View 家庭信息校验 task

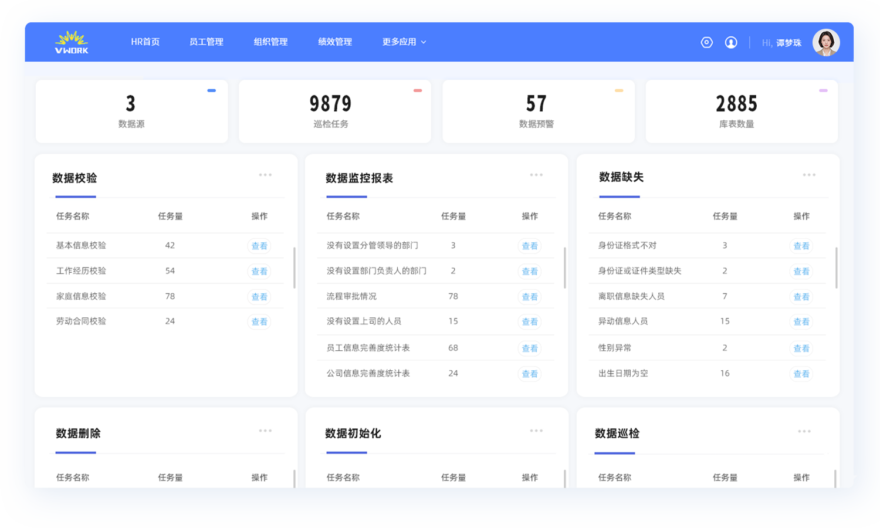259,297
